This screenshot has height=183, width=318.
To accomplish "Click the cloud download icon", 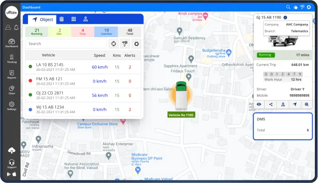I will 12,151.
